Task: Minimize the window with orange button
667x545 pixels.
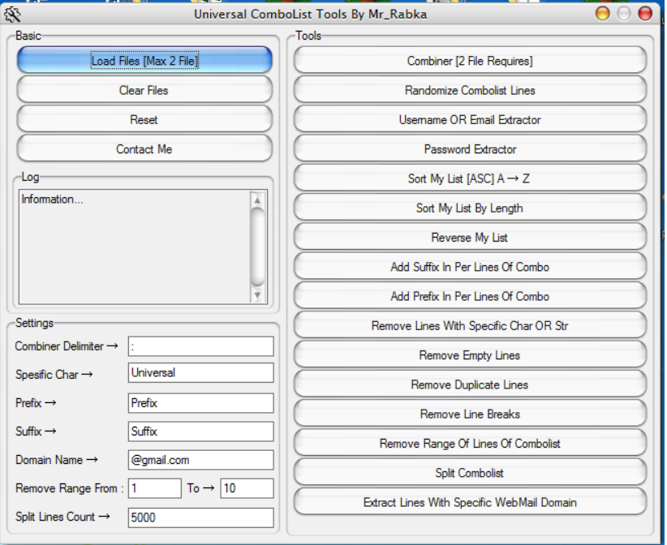Action: pos(603,13)
